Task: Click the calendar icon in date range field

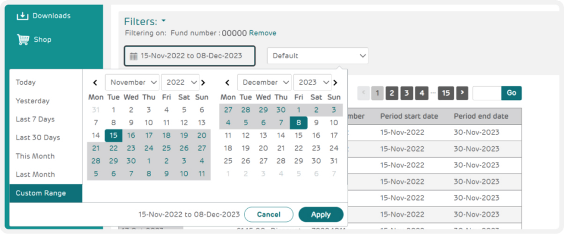Action: (x=133, y=56)
